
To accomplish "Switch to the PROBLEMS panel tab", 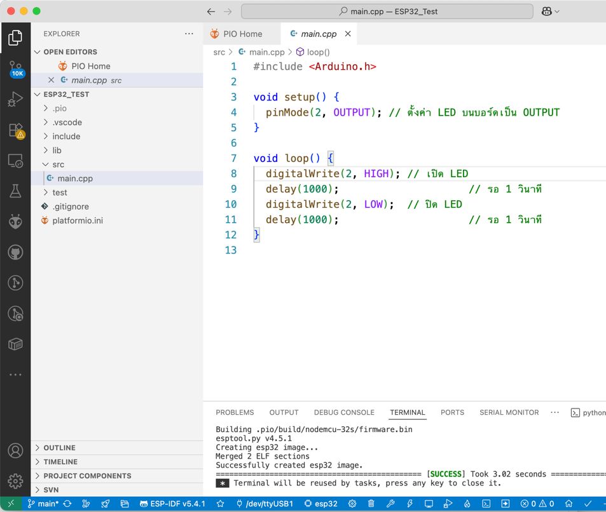I will [235, 412].
